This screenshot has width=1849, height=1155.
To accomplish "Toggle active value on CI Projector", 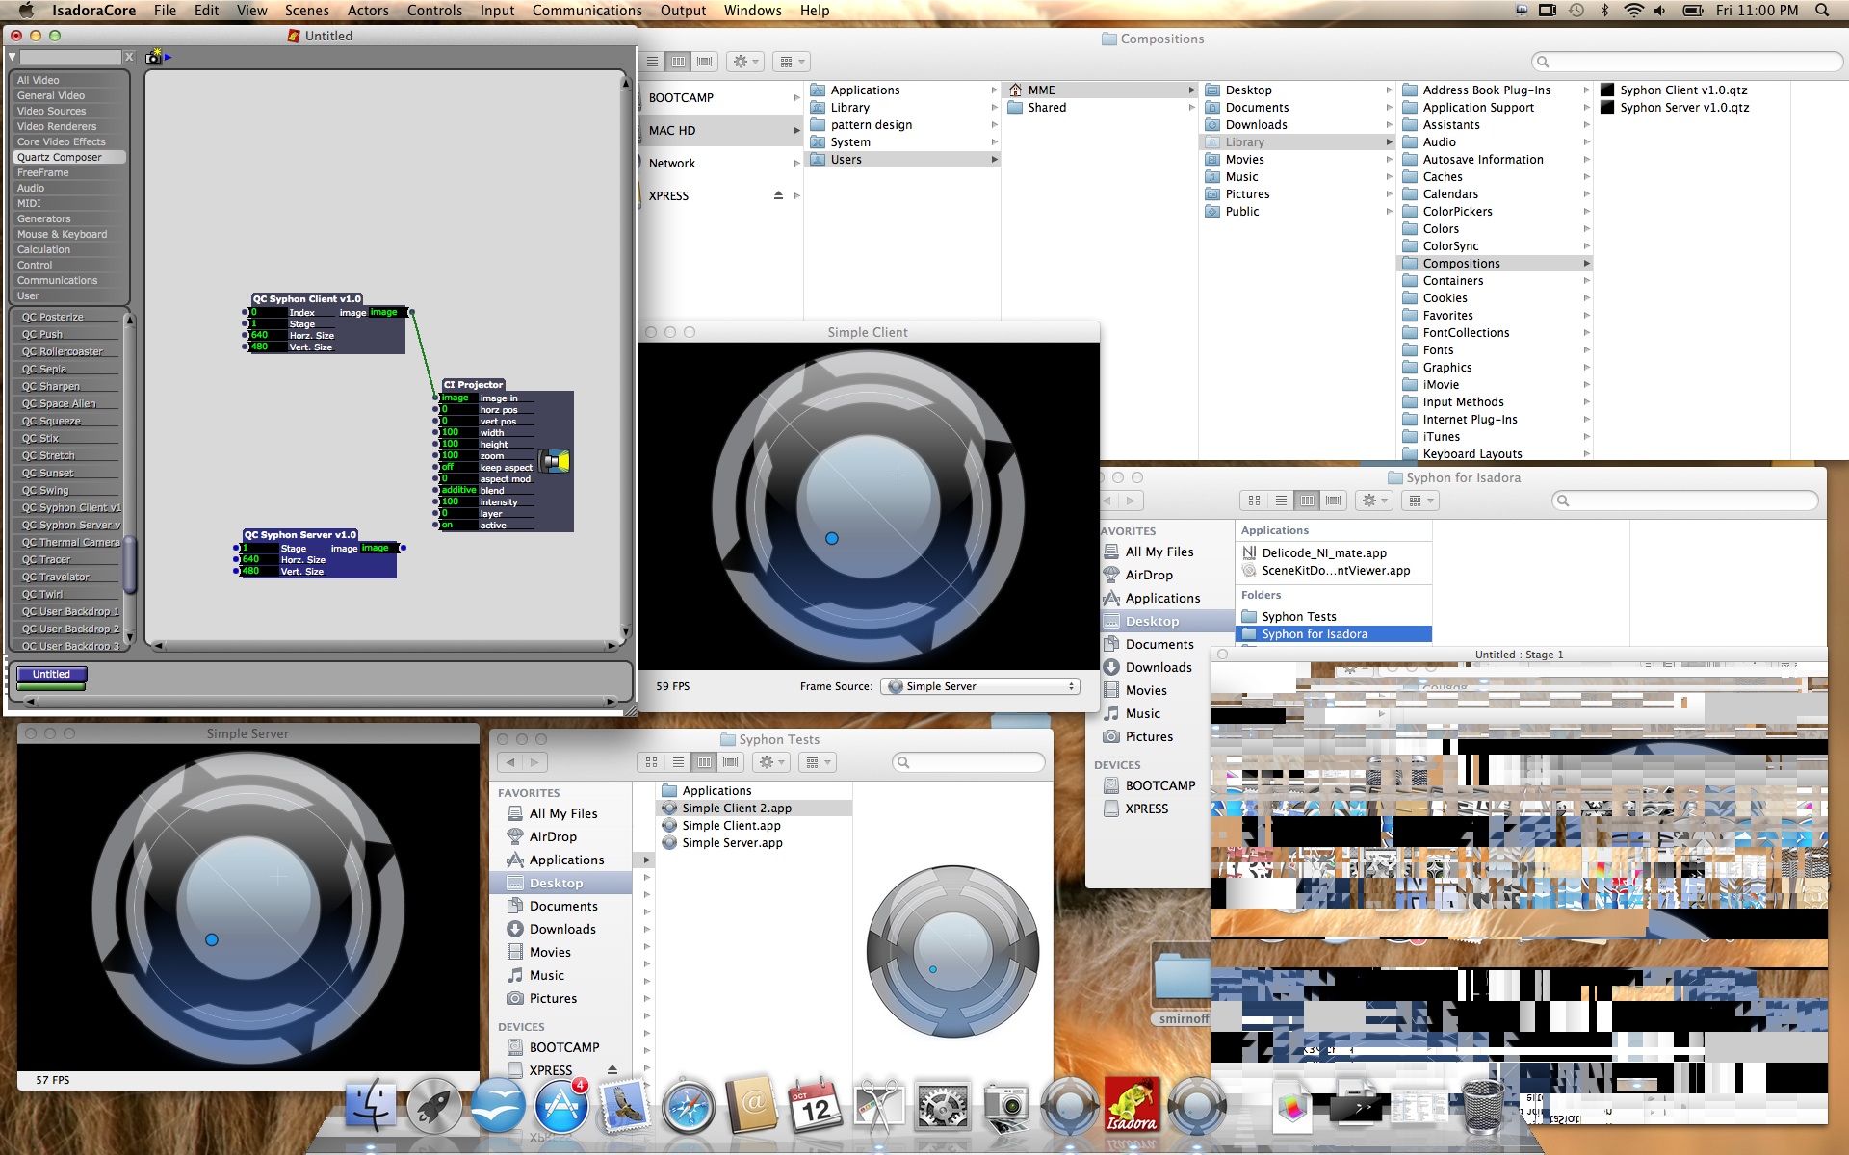I will pyautogui.click(x=458, y=525).
